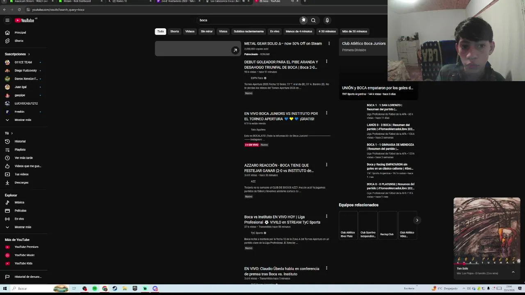Open more options for METAL GEAR SOLID ad

(x=329, y=43)
